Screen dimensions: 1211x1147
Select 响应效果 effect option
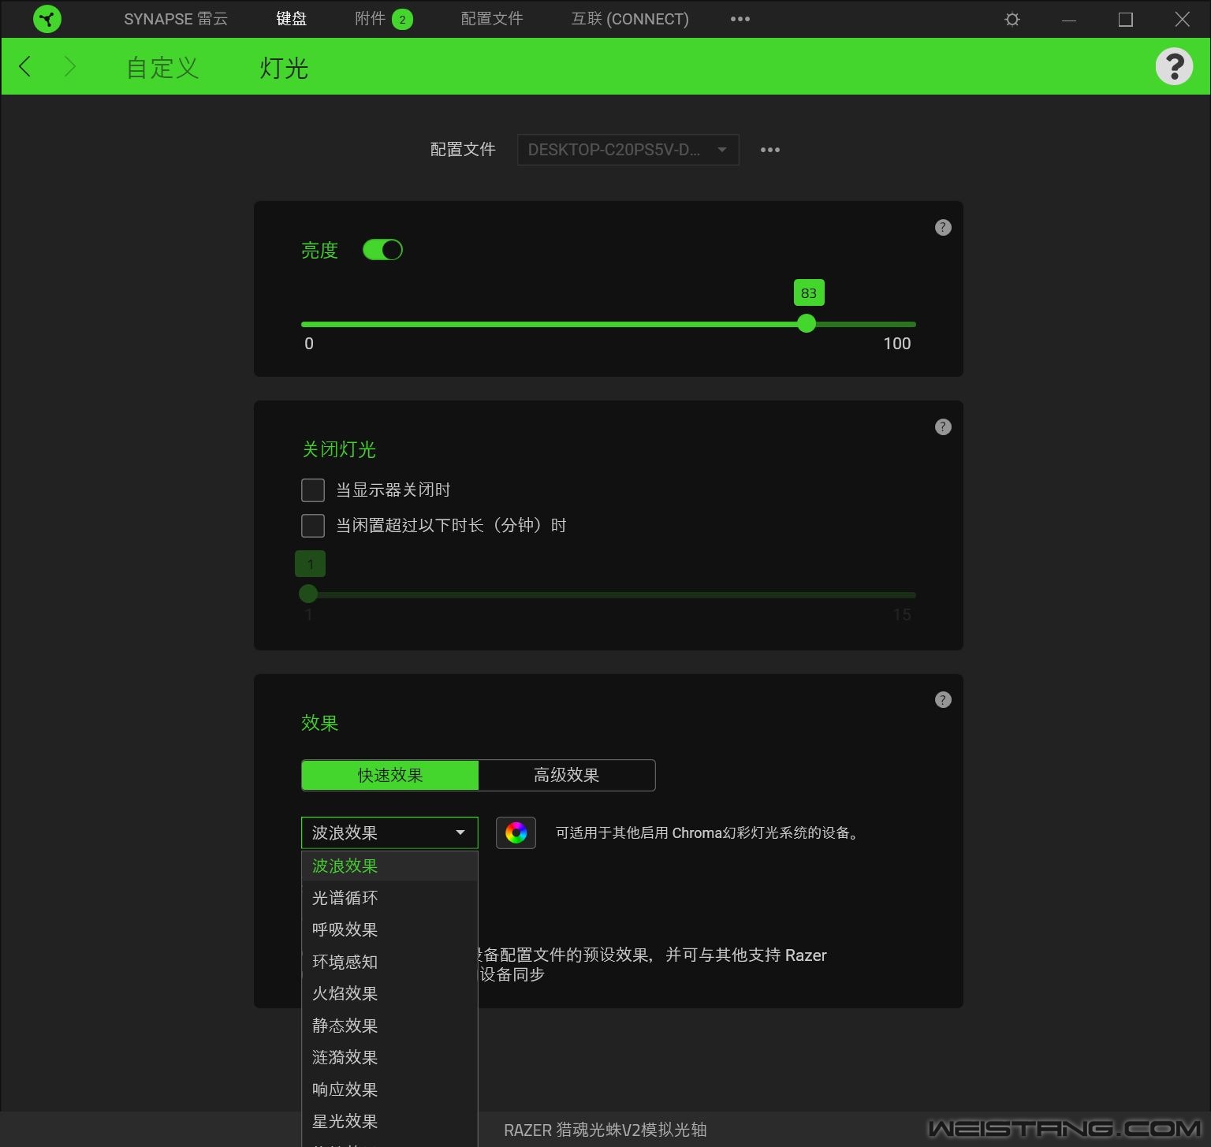pos(389,1089)
